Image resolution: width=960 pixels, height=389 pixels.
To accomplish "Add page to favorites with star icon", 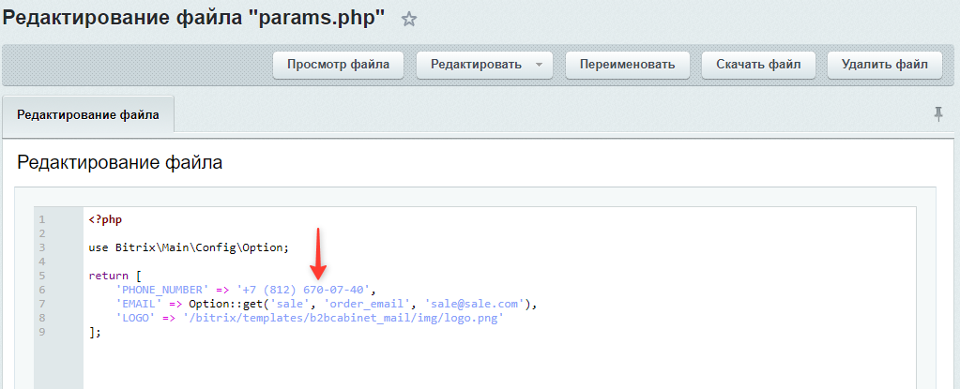I will pyautogui.click(x=409, y=20).
